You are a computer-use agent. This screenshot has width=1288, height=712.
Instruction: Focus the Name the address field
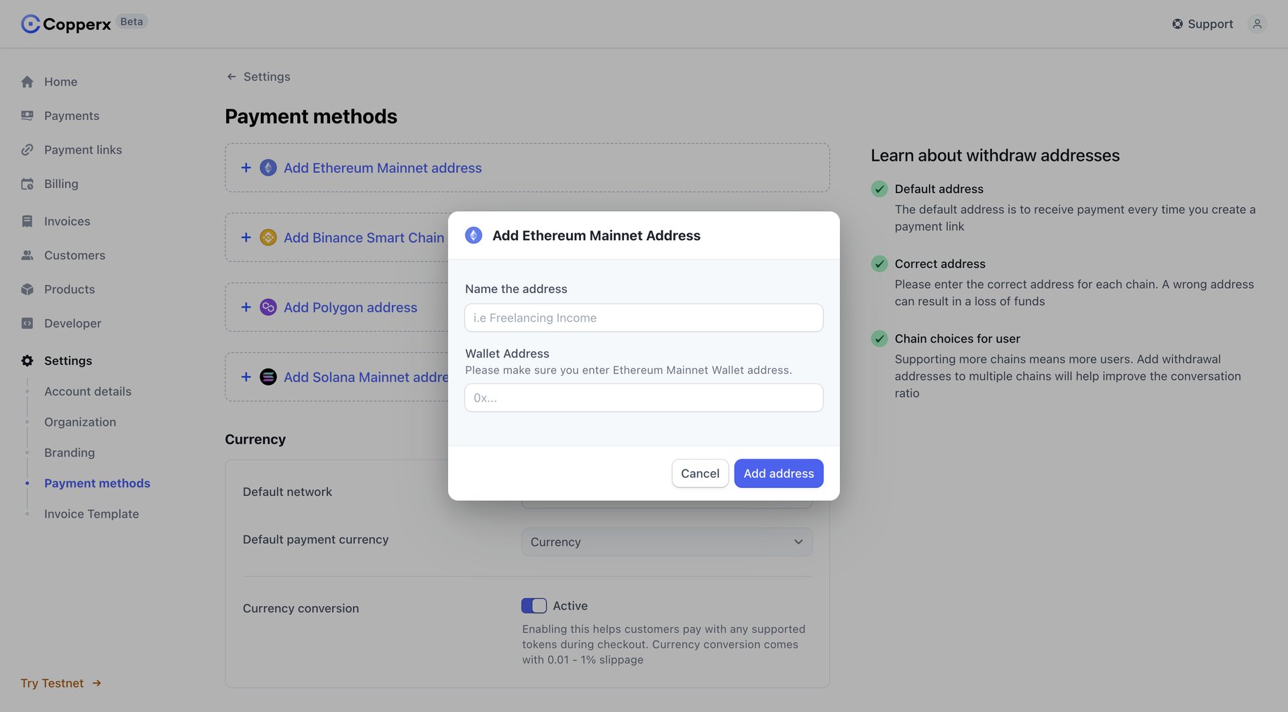coord(643,318)
